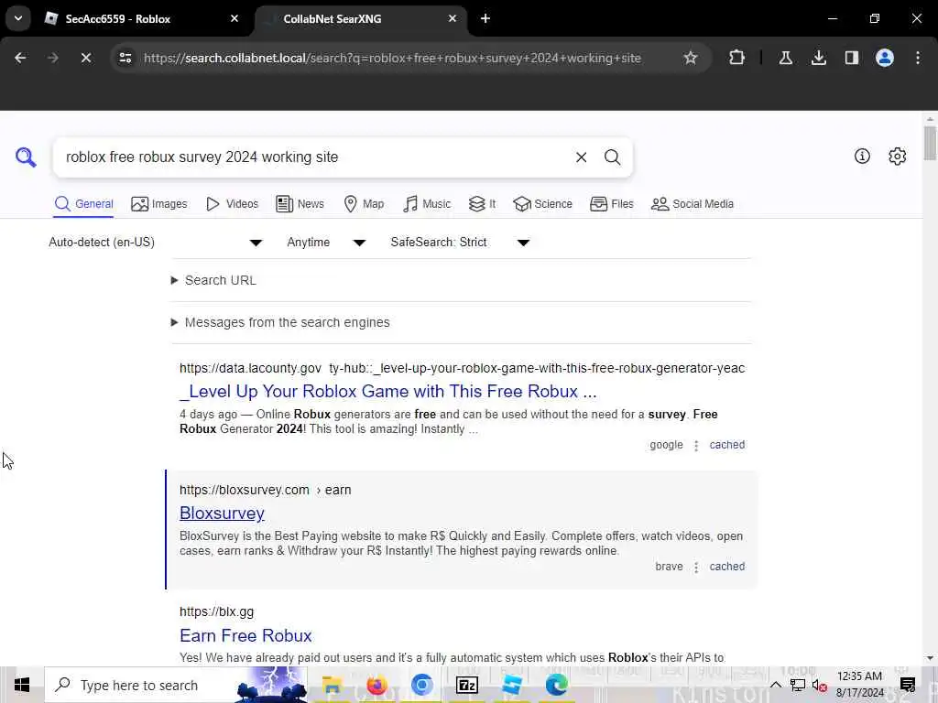Open more options for the google result
This screenshot has width=938, height=703.
(696, 446)
